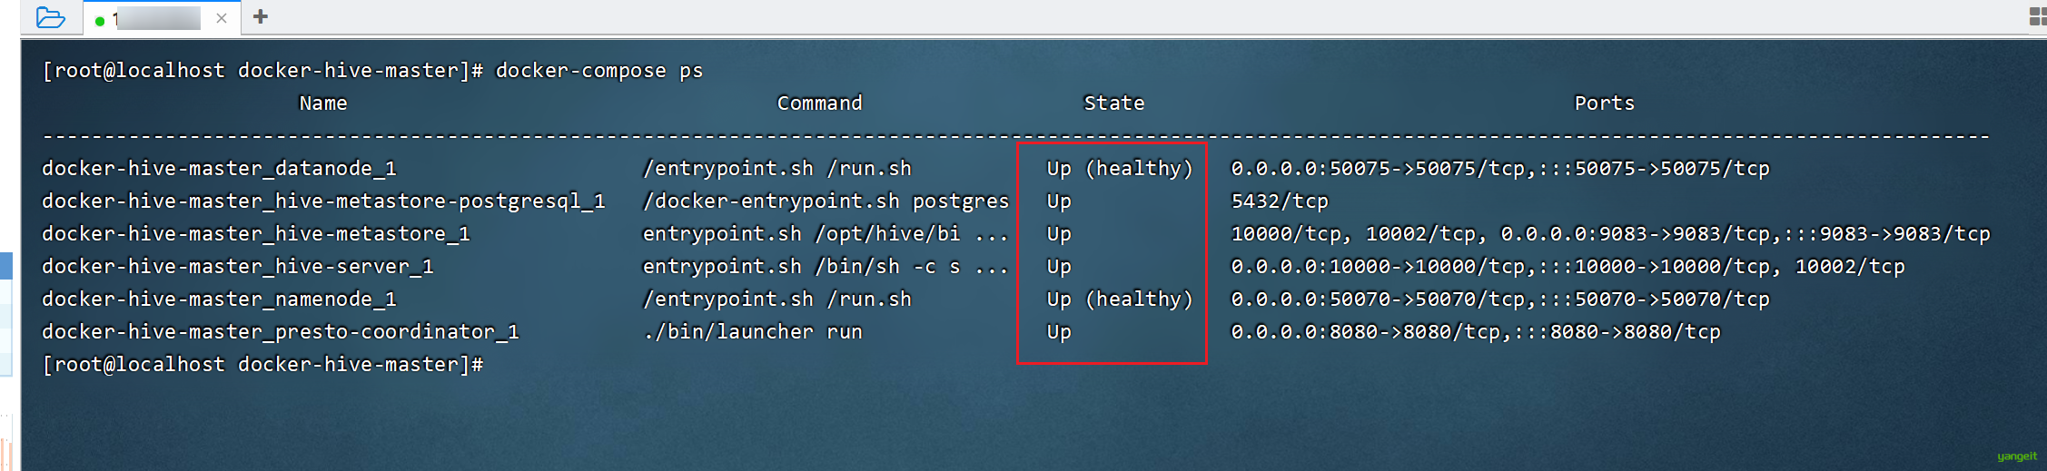Click the terminal prompt at the bottom
This screenshot has height=471, width=2047.
click(x=262, y=365)
